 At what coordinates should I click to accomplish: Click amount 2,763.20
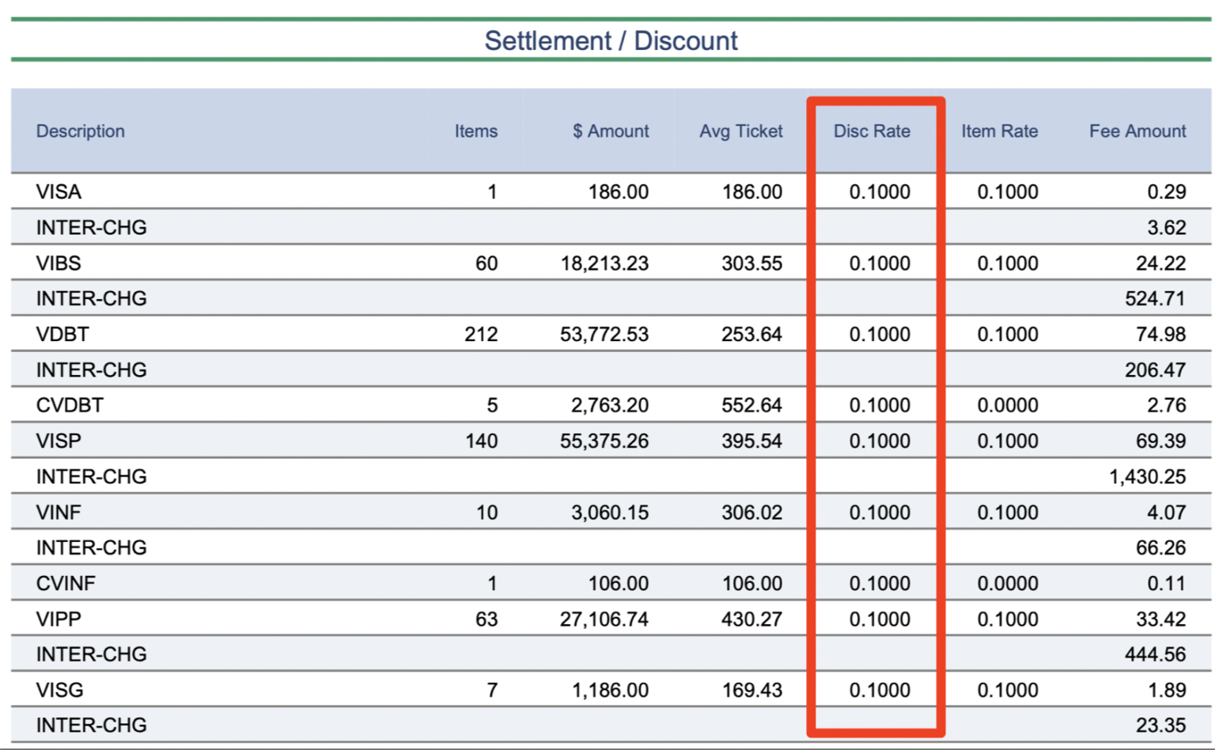coord(610,406)
